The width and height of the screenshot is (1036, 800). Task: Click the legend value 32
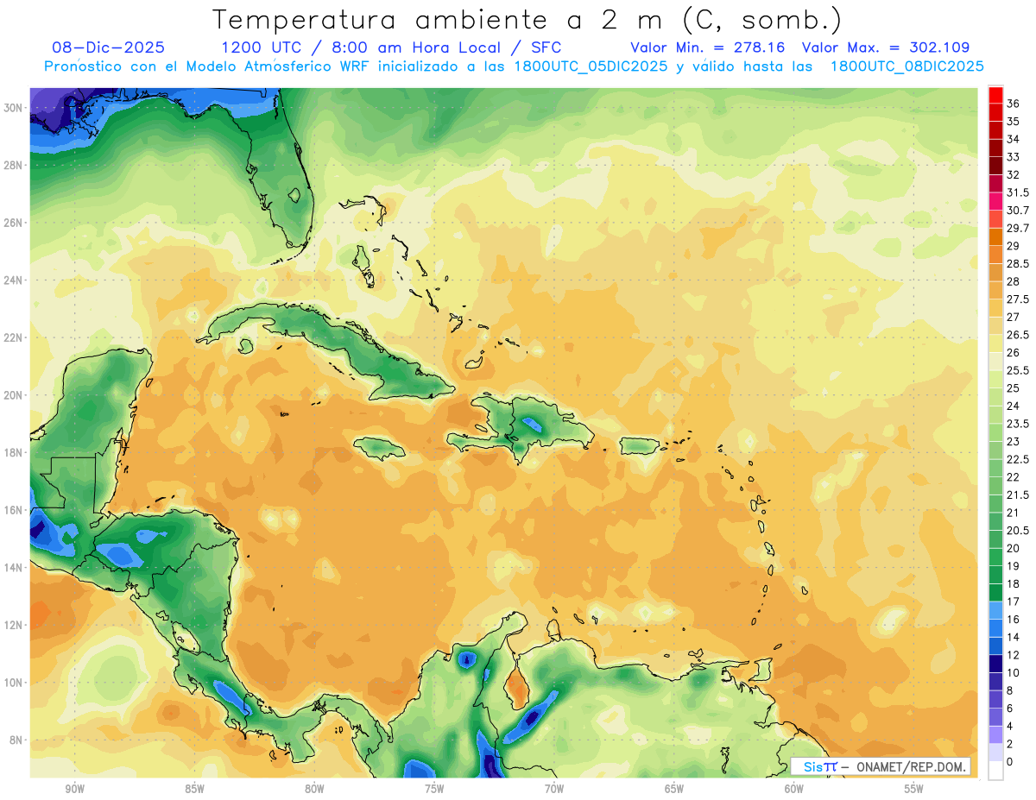(x=1014, y=175)
